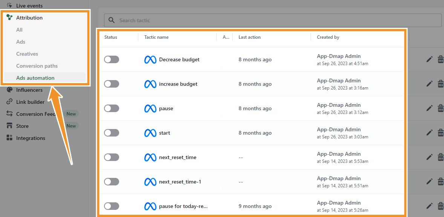
Task: Turn on the next_reset_time-1 toggle
Action: pyautogui.click(x=112, y=182)
